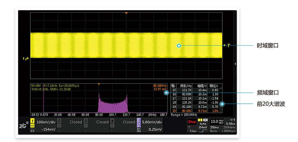This screenshot has width=298, height=142.
Task: Click harmonic table scrollbar down arrow
Action: (220, 112)
